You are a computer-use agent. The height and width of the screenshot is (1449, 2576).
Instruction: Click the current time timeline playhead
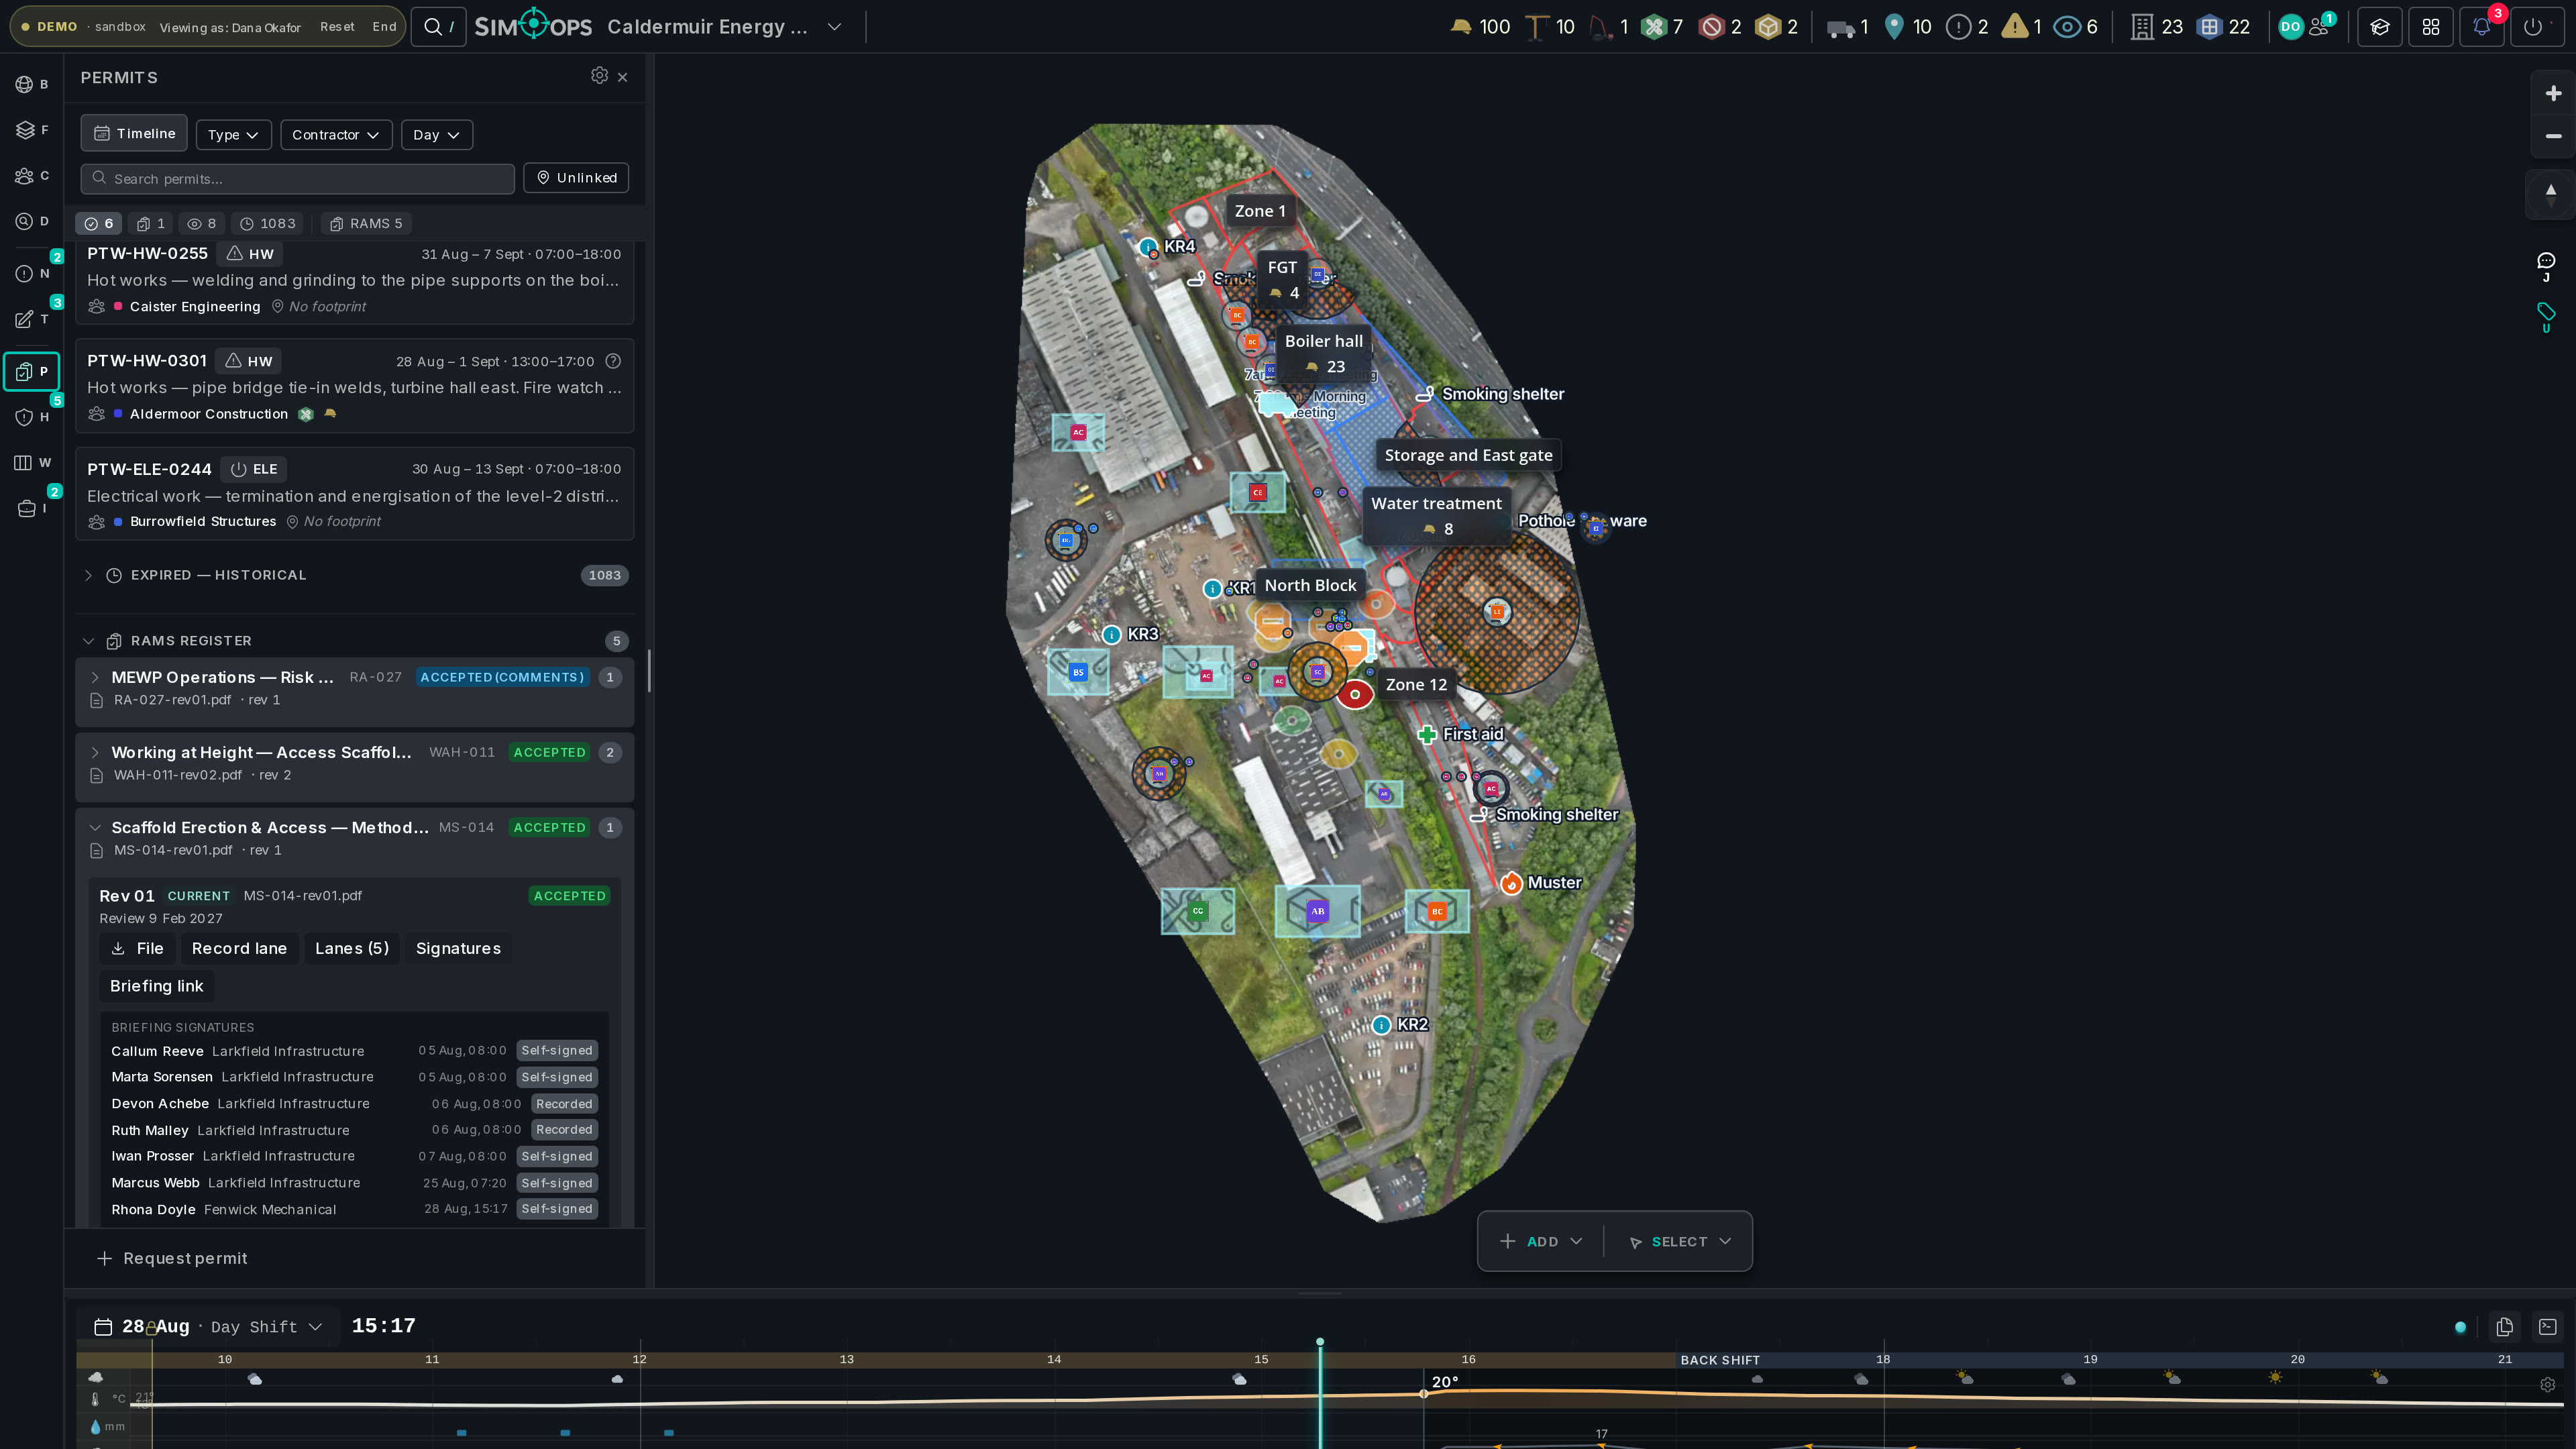point(1320,1342)
